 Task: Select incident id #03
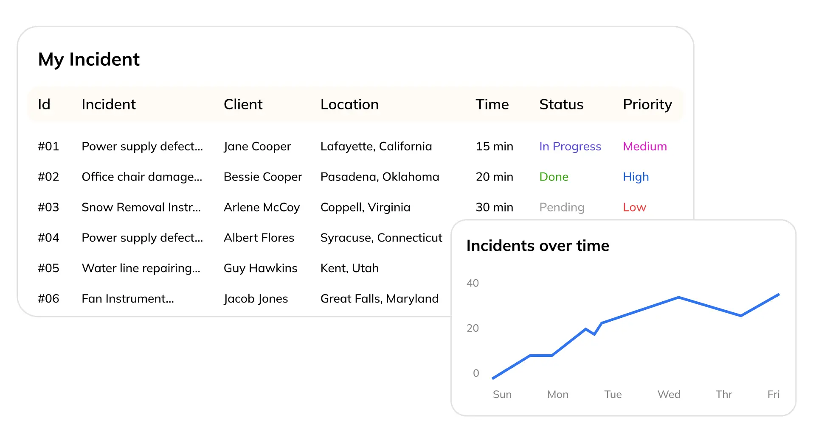48,207
